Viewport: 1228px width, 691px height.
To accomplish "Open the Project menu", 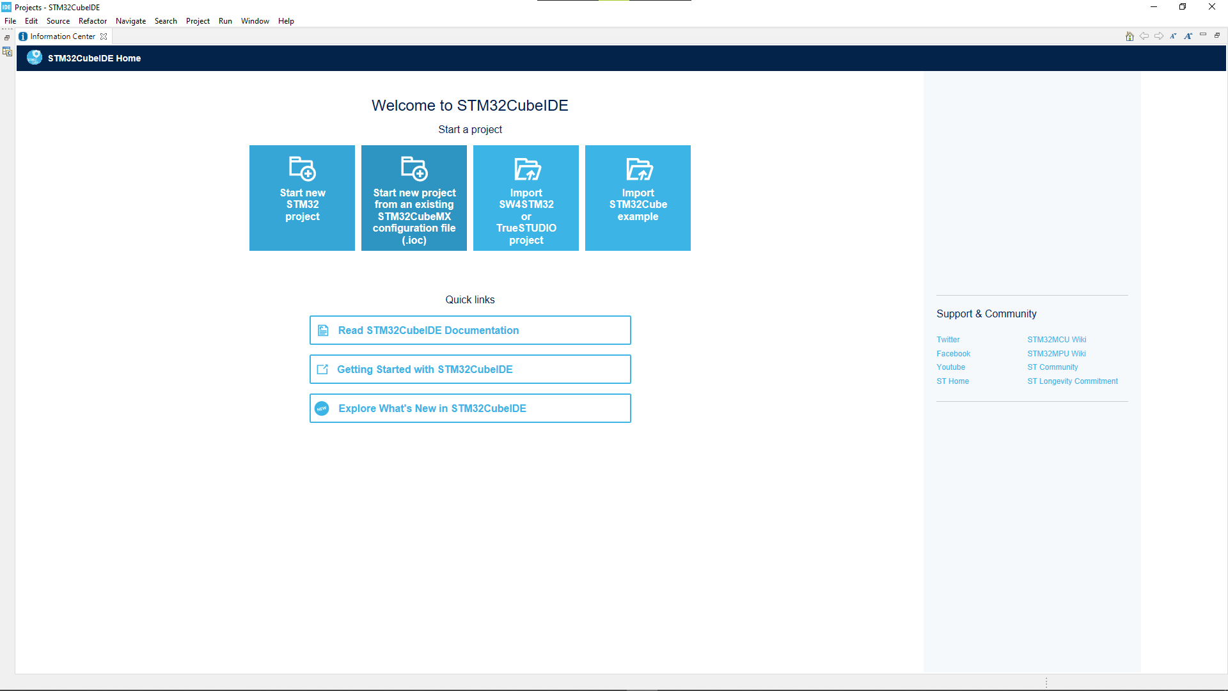I will point(198,21).
